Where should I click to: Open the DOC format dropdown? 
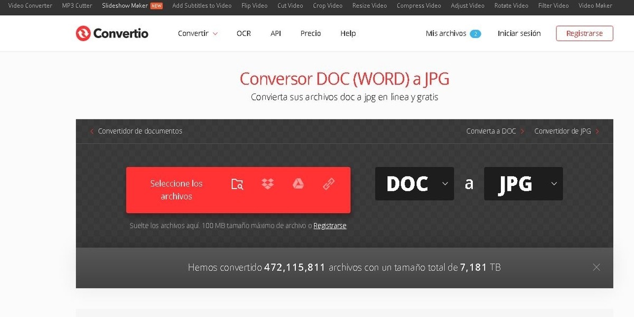(x=414, y=183)
